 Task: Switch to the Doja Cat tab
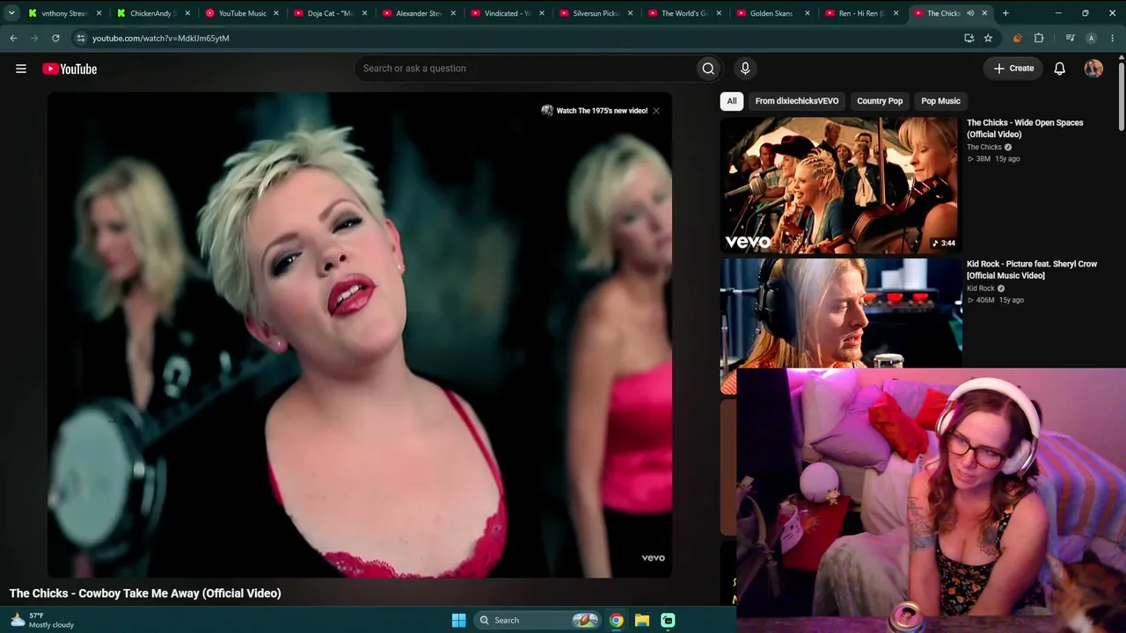(x=332, y=13)
